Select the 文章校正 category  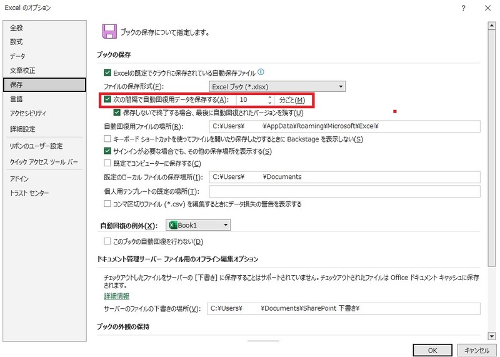point(44,71)
